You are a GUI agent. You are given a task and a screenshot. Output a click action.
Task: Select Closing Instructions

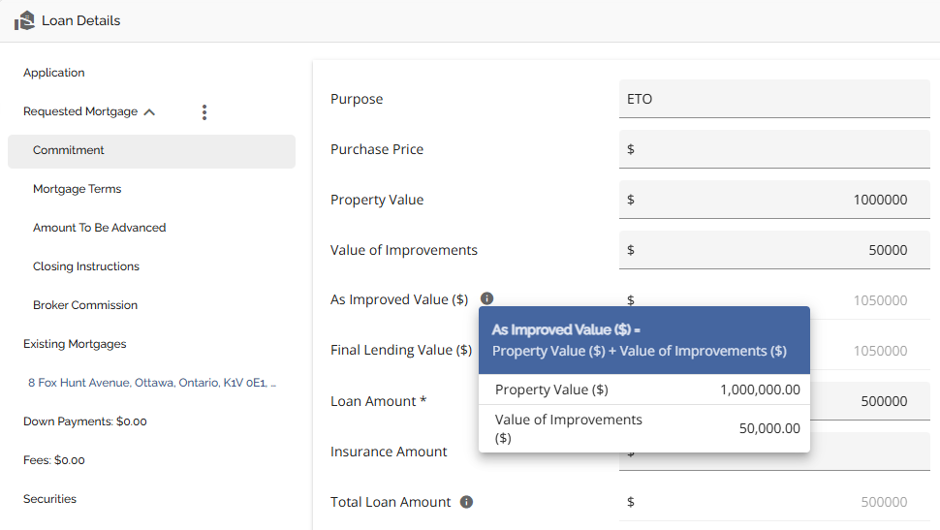pos(86,266)
